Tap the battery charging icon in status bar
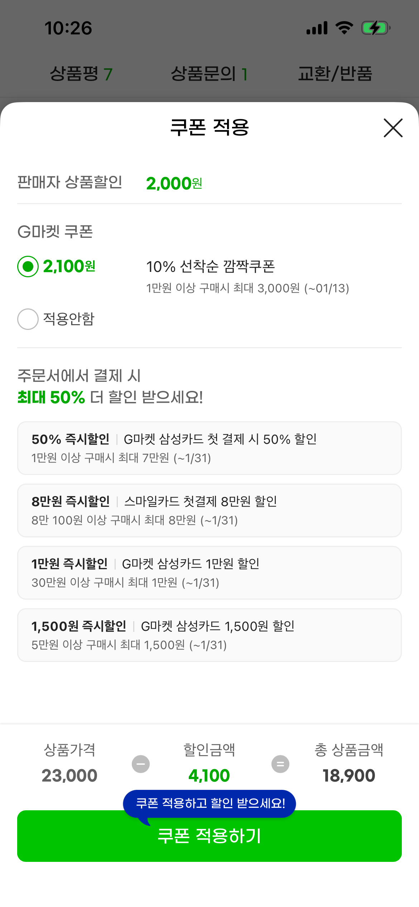The image size is (419, 907). pyautogui.click(x=375, y=28)
